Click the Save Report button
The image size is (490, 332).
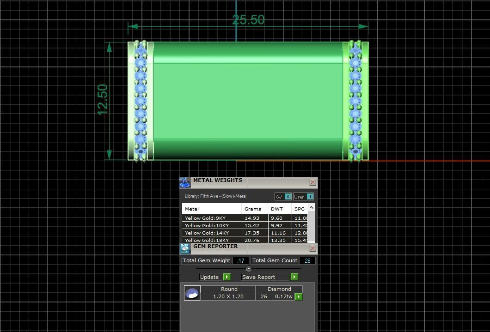[266, 277]
